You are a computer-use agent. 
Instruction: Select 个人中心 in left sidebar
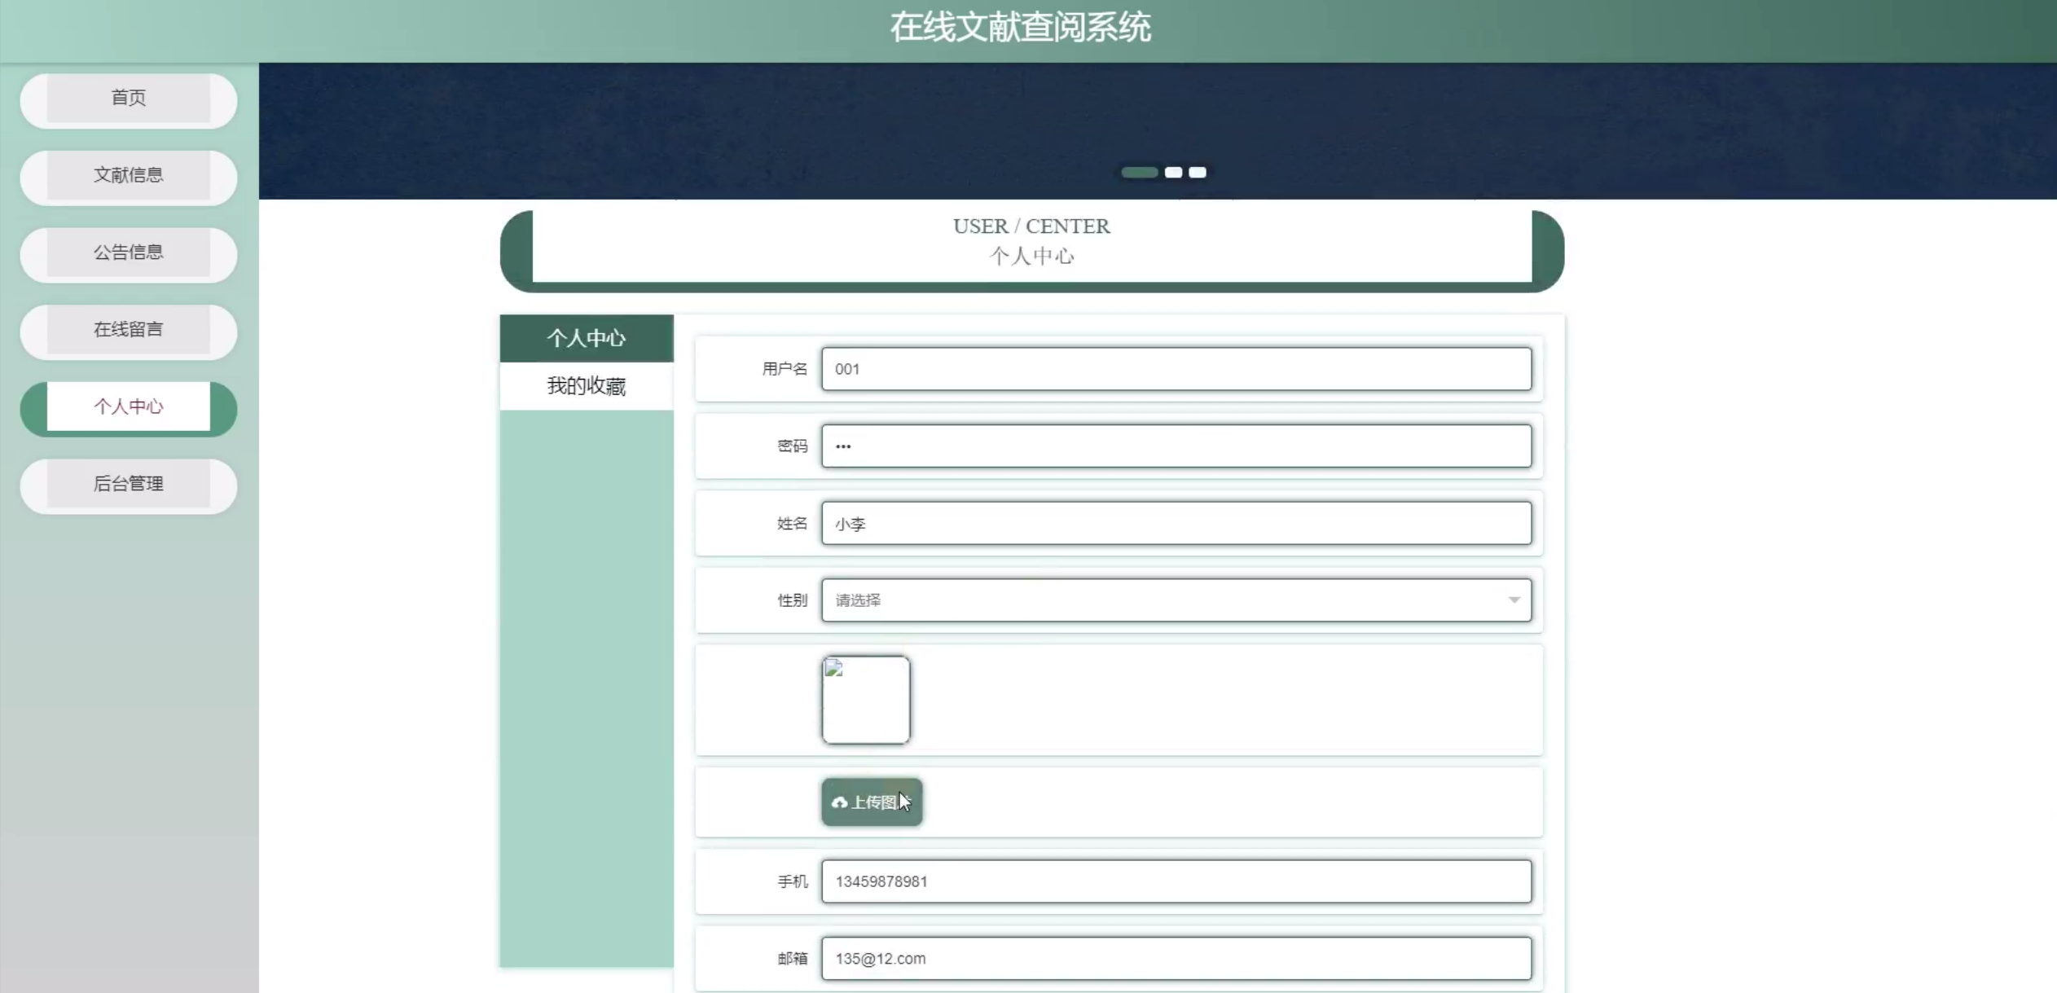pos(129,407)
